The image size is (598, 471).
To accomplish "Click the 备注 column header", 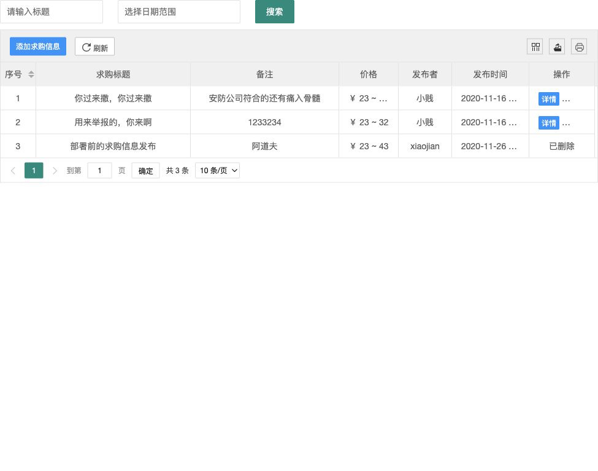I will [265, 74].
